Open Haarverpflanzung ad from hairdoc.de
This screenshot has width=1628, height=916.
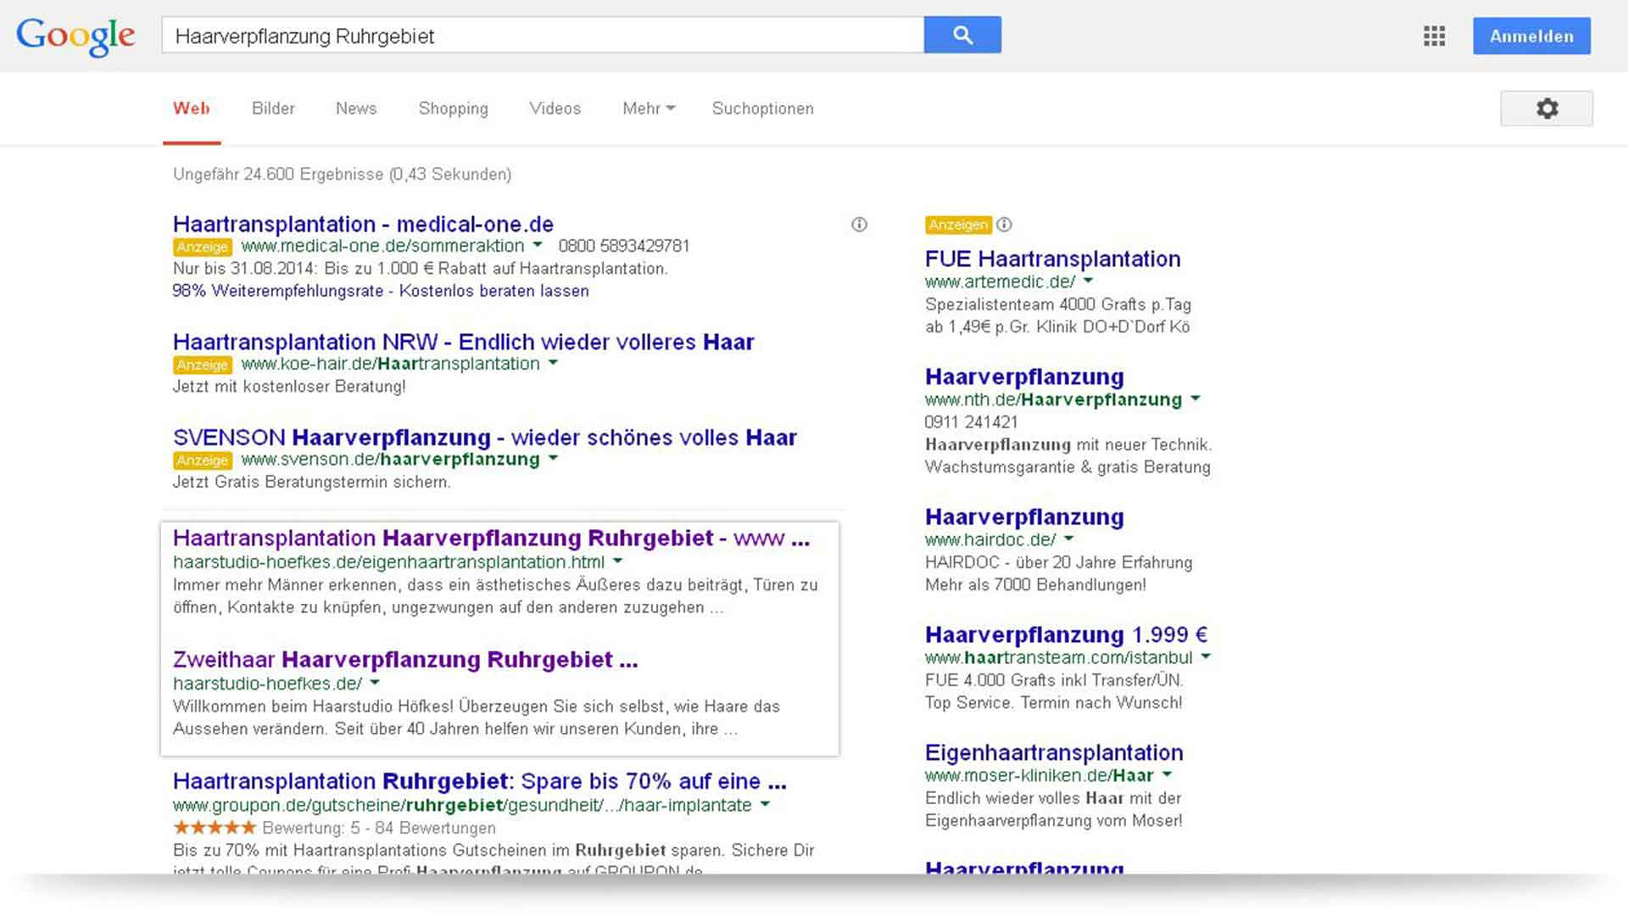coord(1024,517)
